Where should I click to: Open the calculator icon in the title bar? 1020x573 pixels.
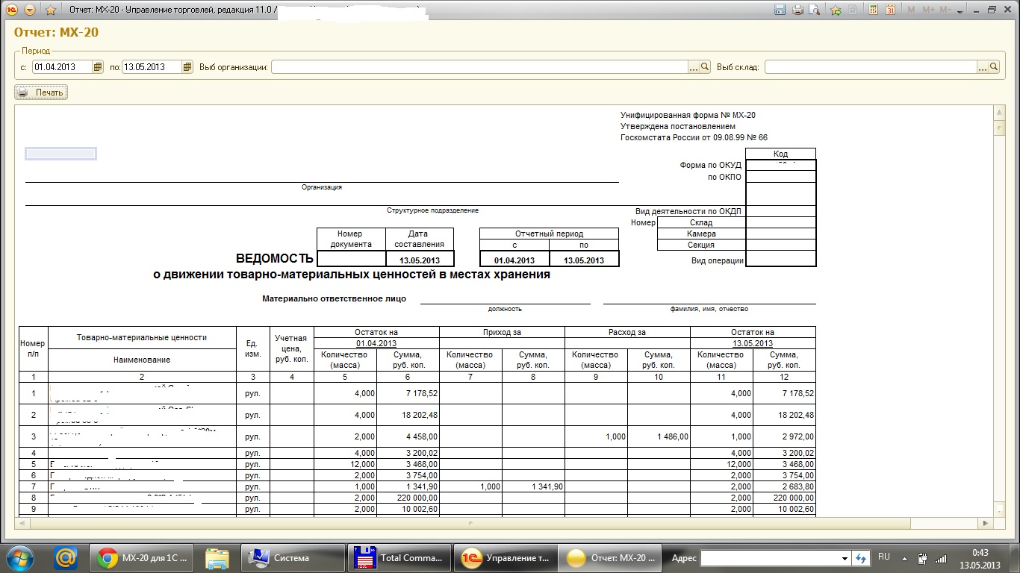click(x=872, y=10)
